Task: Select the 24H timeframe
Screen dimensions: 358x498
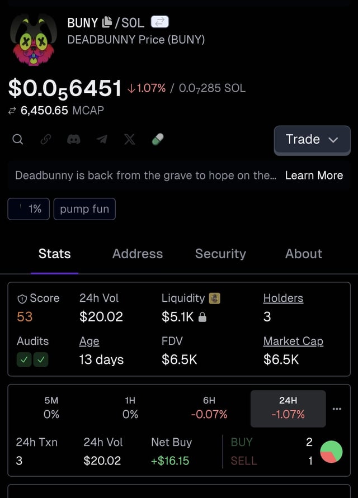Action: click(x=288, y=408)
